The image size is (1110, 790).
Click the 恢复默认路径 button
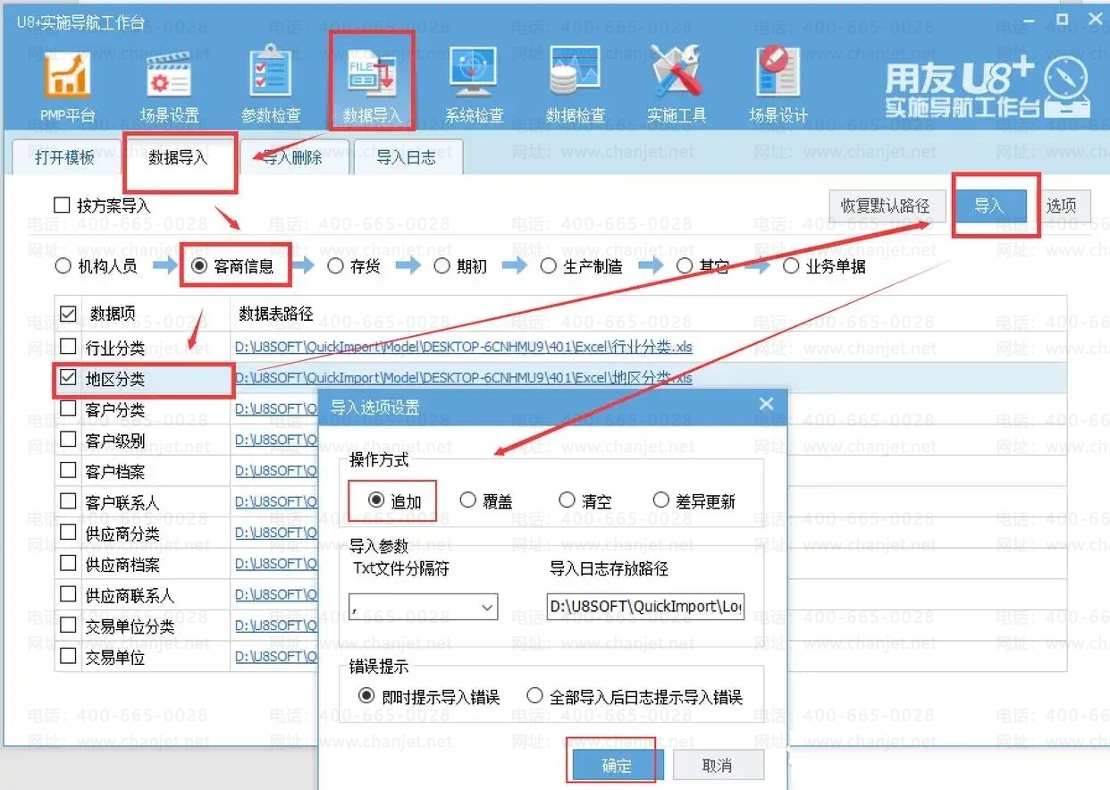click(x=885, y=206)
